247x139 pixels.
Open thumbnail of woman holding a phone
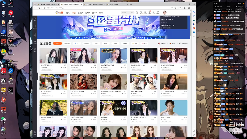[x=174, y=82]
